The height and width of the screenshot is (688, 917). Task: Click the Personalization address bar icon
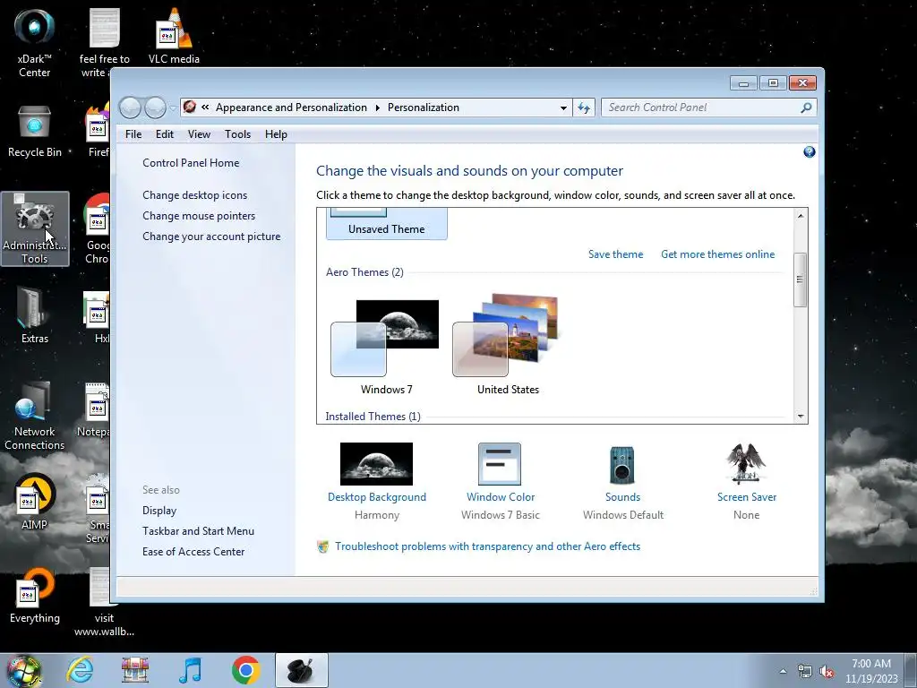pos(190,107)
